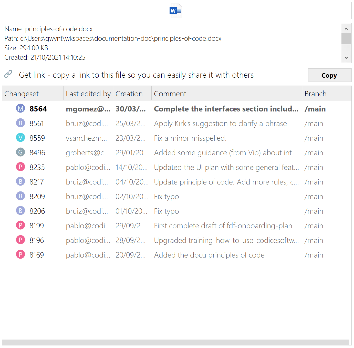Click pablo's avatar on changeset 8235

(20, 167)
